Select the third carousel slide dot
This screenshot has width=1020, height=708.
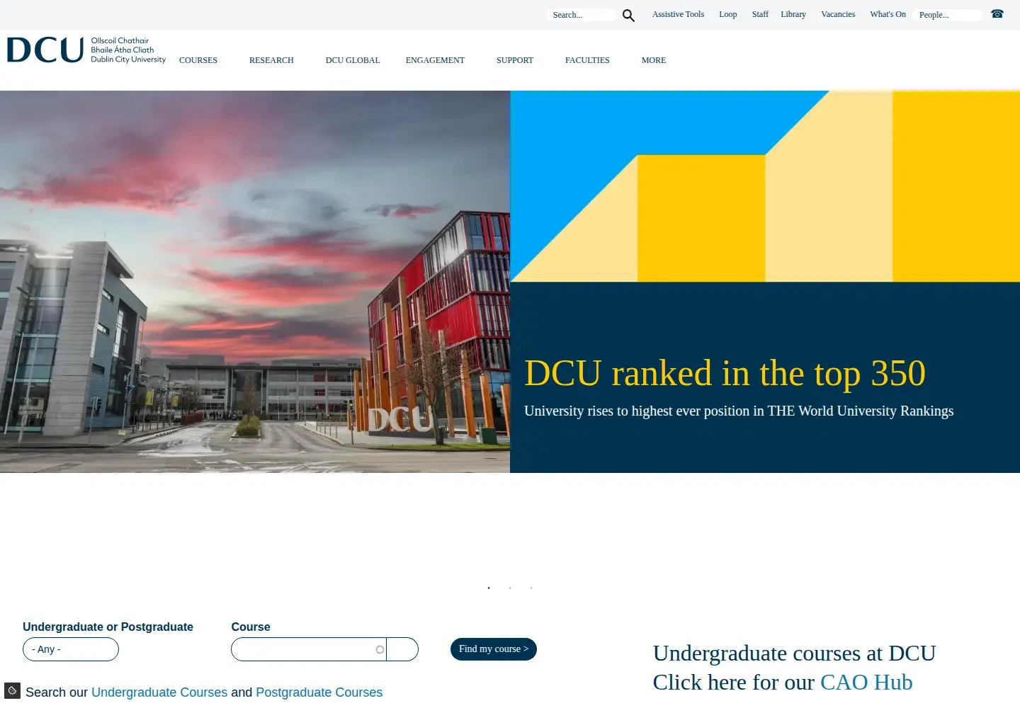(x=531, y=588)
